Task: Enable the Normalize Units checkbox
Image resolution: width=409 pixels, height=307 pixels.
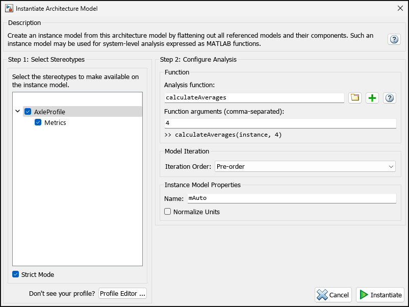Action: tap(168, 211)
